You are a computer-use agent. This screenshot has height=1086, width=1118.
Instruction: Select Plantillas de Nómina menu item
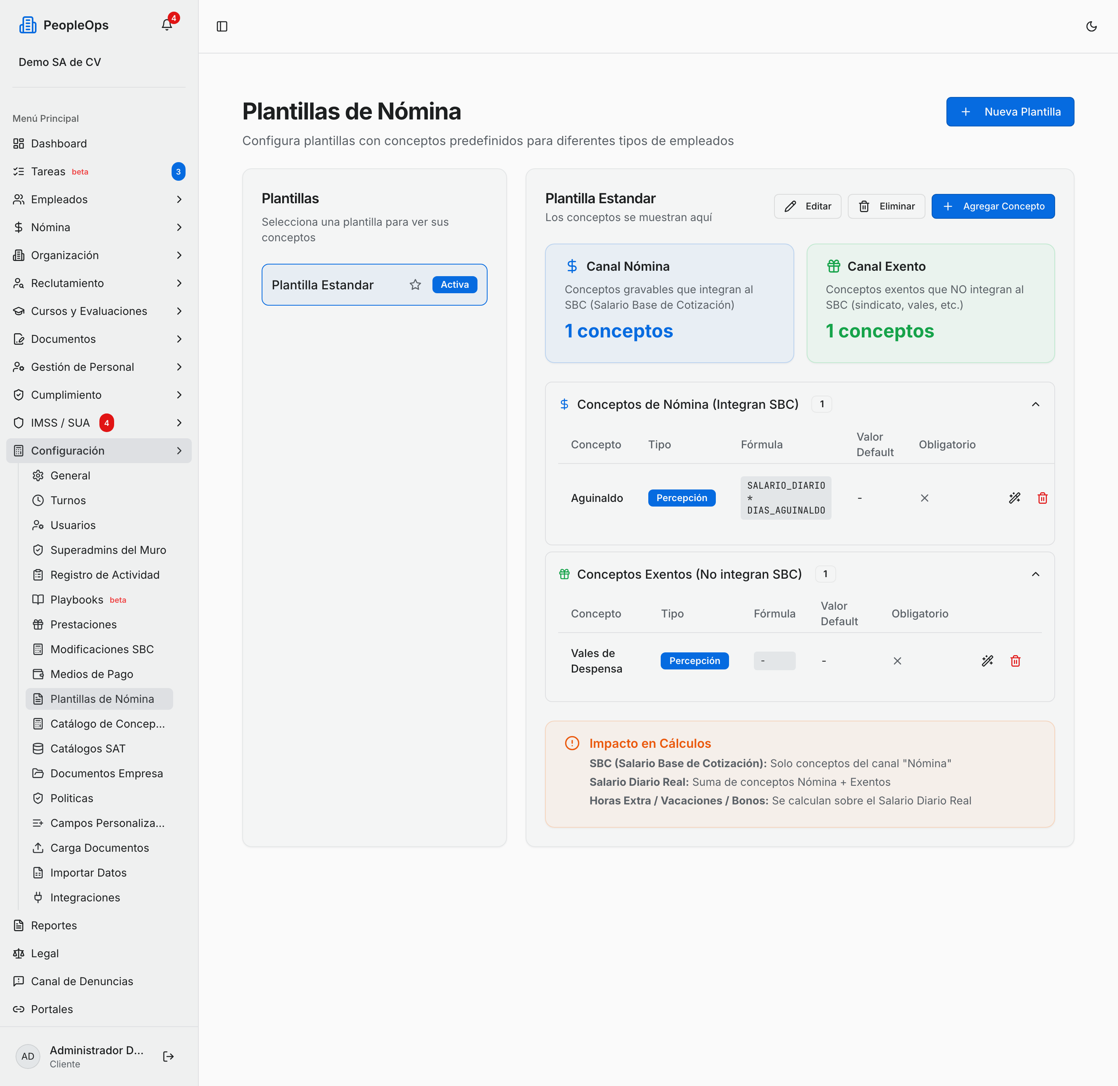pos(99,699)
